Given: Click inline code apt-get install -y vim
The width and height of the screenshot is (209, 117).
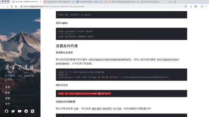Looking at the screenshot, I should 106,109.
